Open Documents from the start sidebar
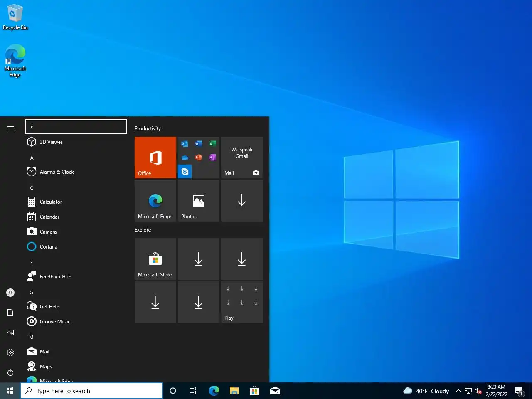Screen dimensions: 532x399 [10, 313]
